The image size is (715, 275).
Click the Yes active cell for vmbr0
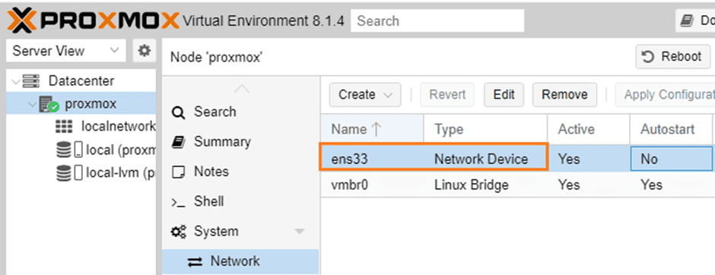point(588,185)
